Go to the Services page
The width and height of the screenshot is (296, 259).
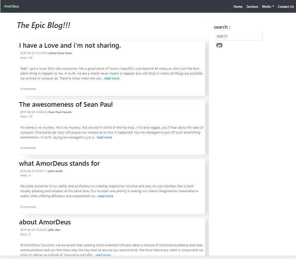click(252, 7)
